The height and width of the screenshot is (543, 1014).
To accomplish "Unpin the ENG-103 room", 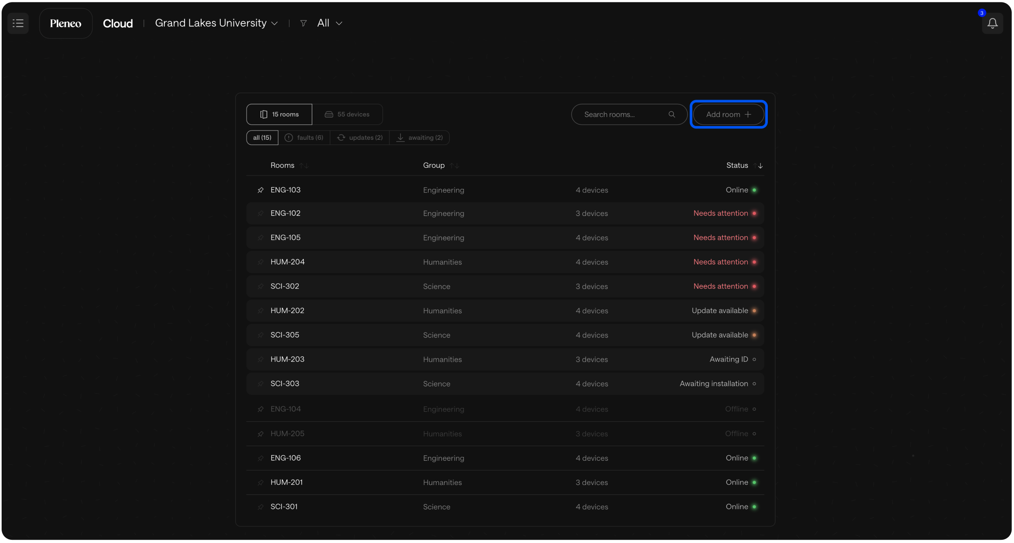I will point(260,190).
